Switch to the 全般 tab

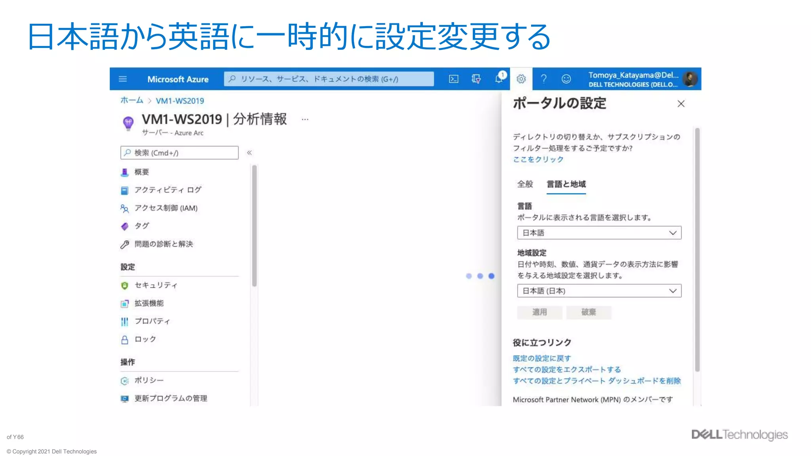click(x=525, y=184)
